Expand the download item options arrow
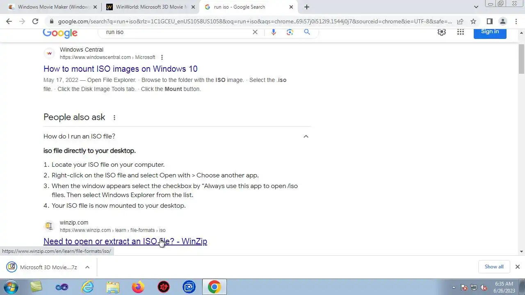 pyautogui.click(x=87, y=267)
